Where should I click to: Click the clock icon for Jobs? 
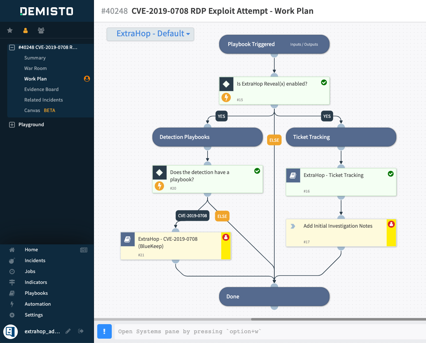click(x=12, y=272)
